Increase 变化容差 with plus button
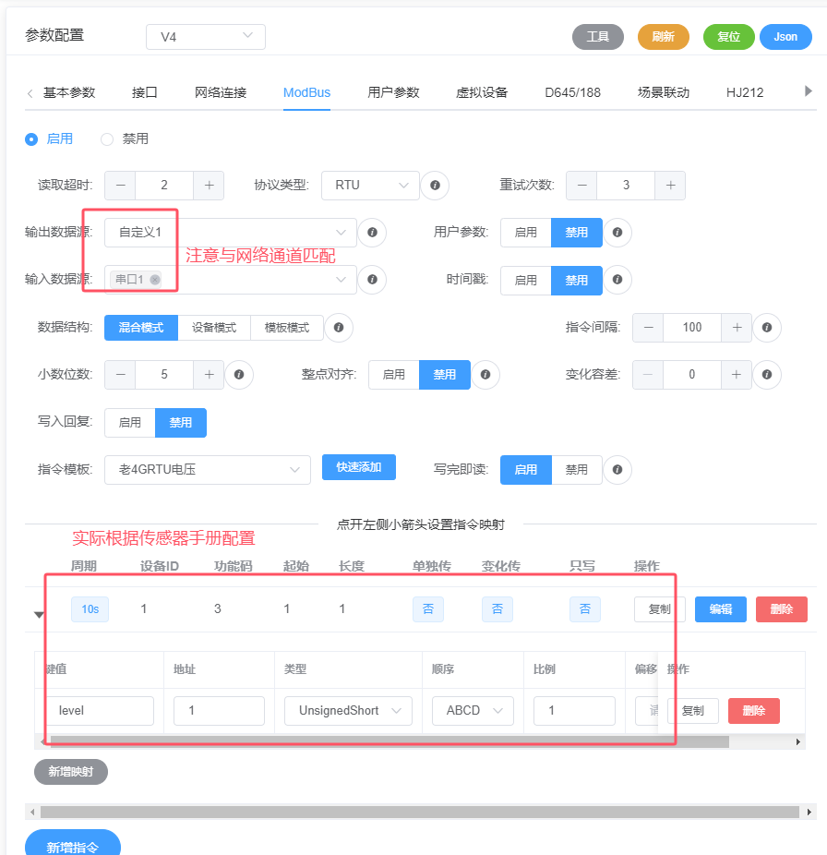The image size is (827, 855). (737, 375)
